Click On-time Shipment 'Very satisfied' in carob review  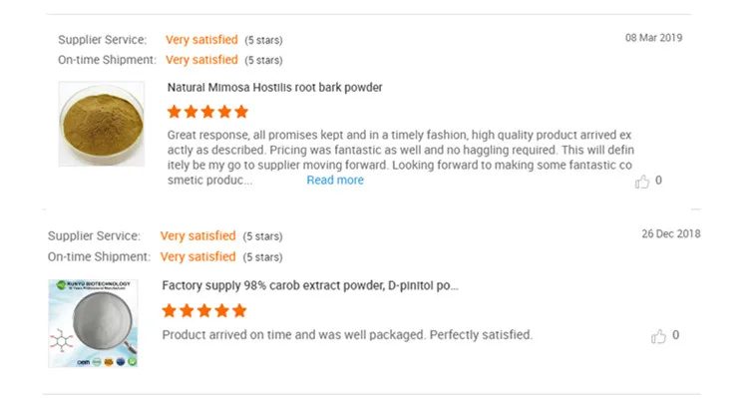tap(197, 256)
